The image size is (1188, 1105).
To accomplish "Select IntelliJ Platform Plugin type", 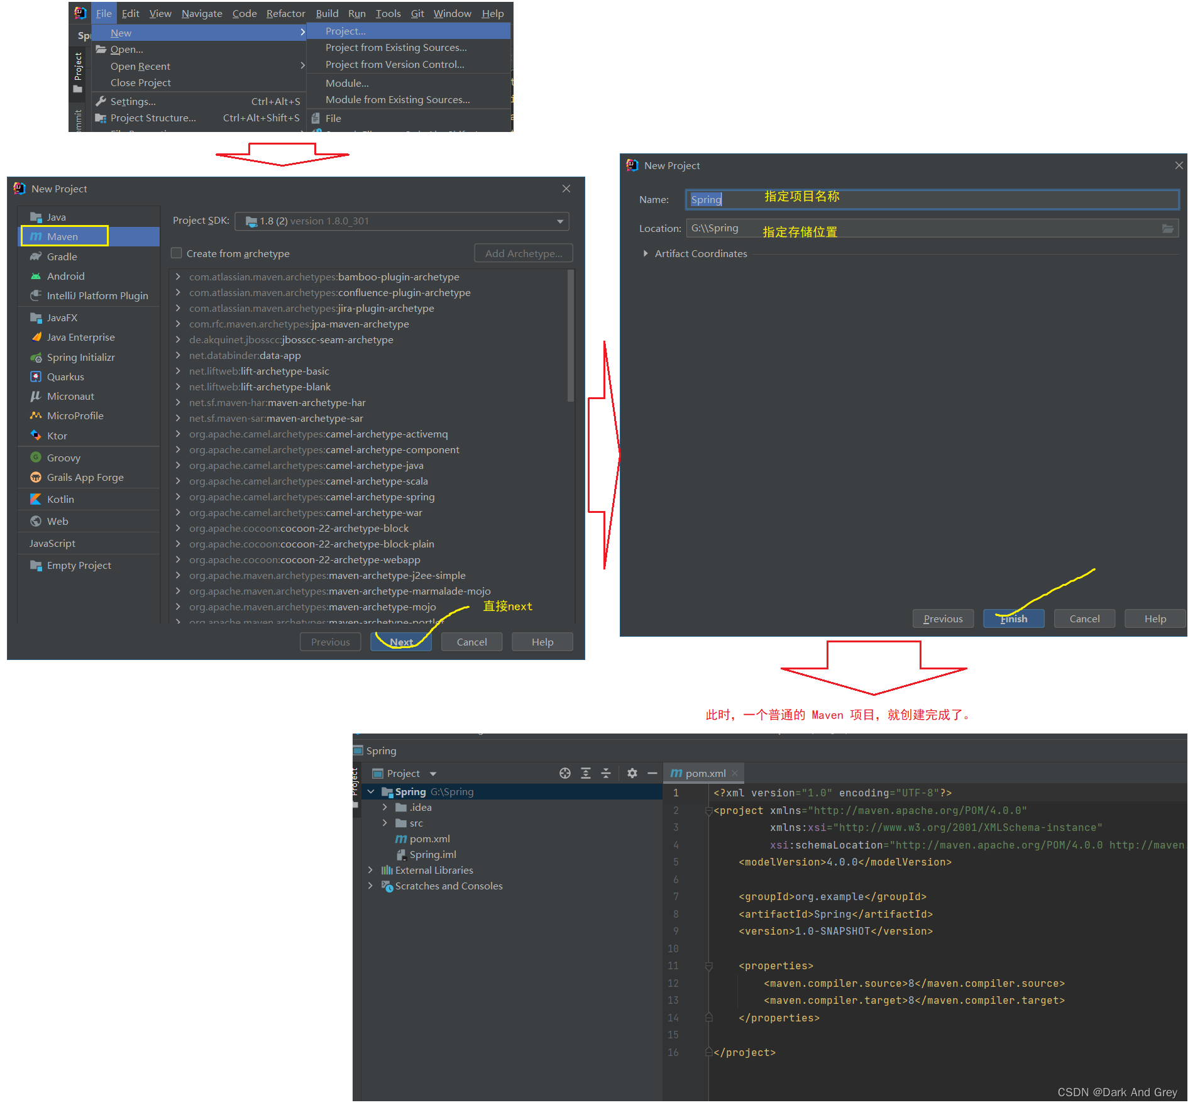I will (x=89, y=295).
